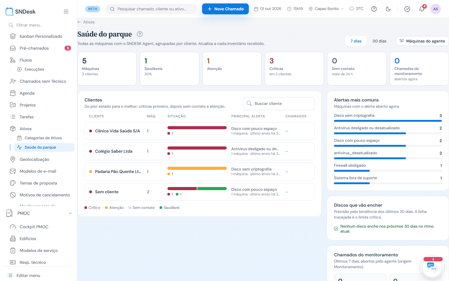Open AS user avatar menu
This screenshot has width=449, height=281.
436,9
